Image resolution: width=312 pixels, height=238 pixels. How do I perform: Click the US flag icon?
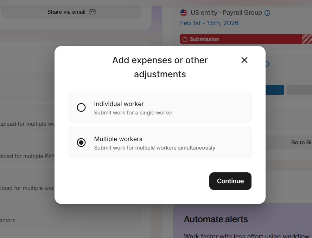(x=184, y=13)
